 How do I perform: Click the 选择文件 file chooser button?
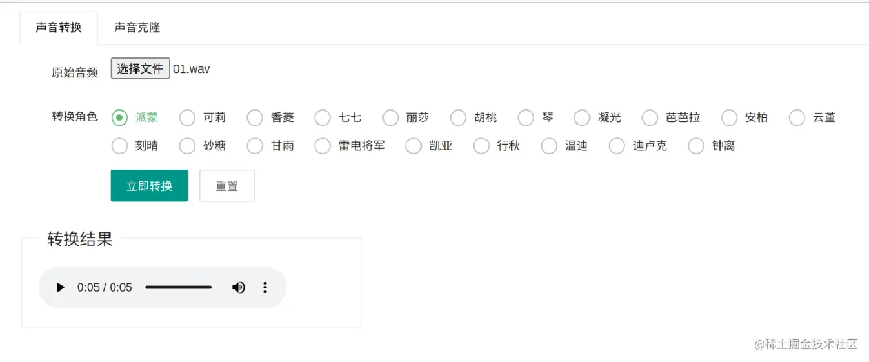140,68
